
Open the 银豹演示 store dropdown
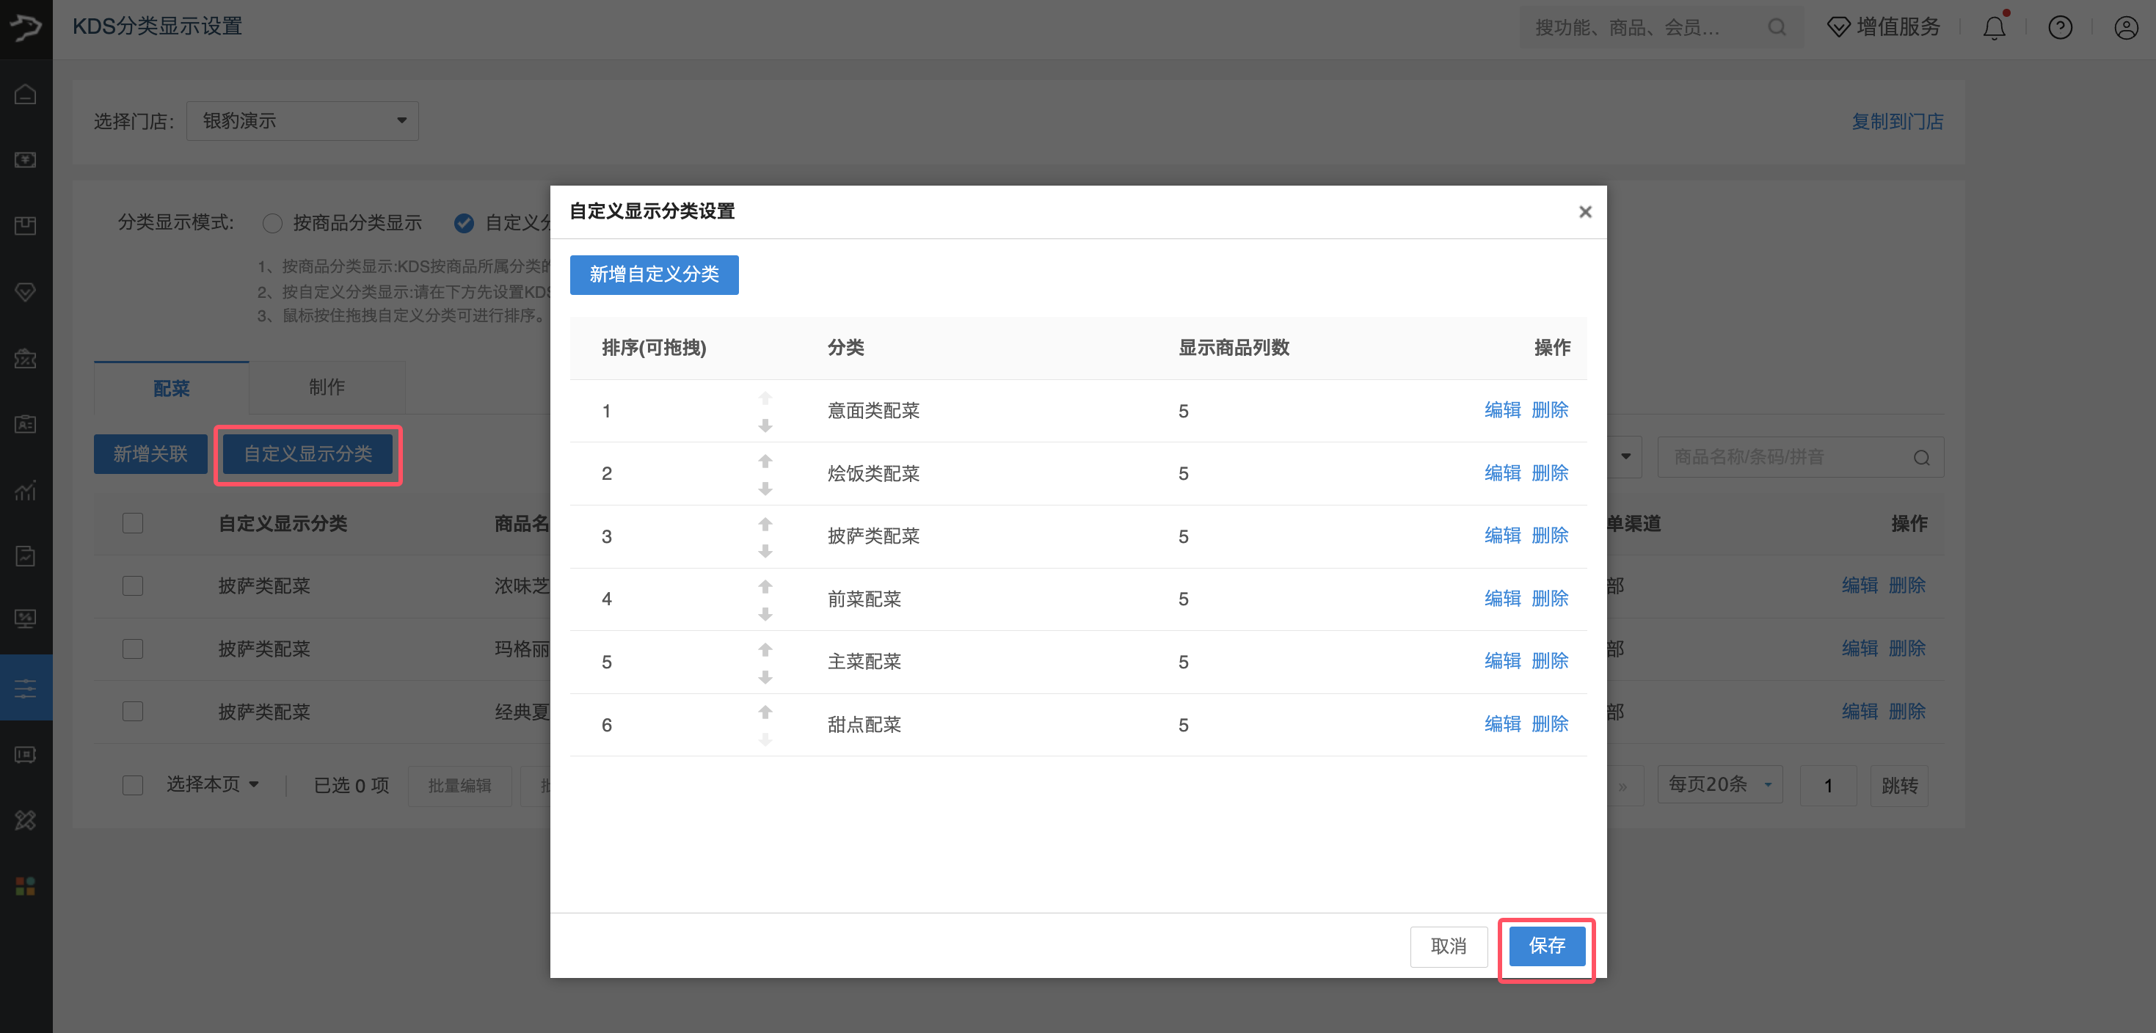click(x=302, y=121)
